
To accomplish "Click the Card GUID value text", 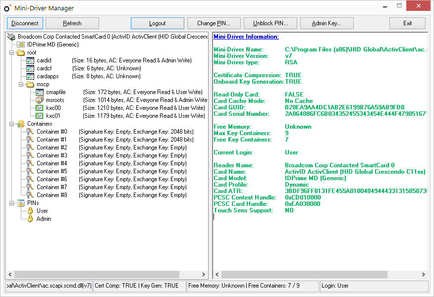I will point(345,107).
